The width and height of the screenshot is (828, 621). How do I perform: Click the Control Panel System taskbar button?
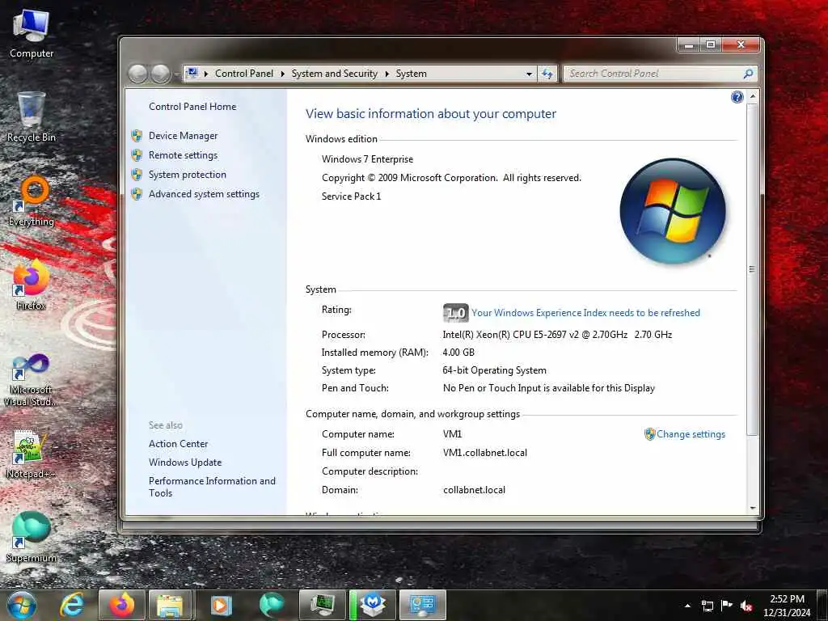pos(423,605)
